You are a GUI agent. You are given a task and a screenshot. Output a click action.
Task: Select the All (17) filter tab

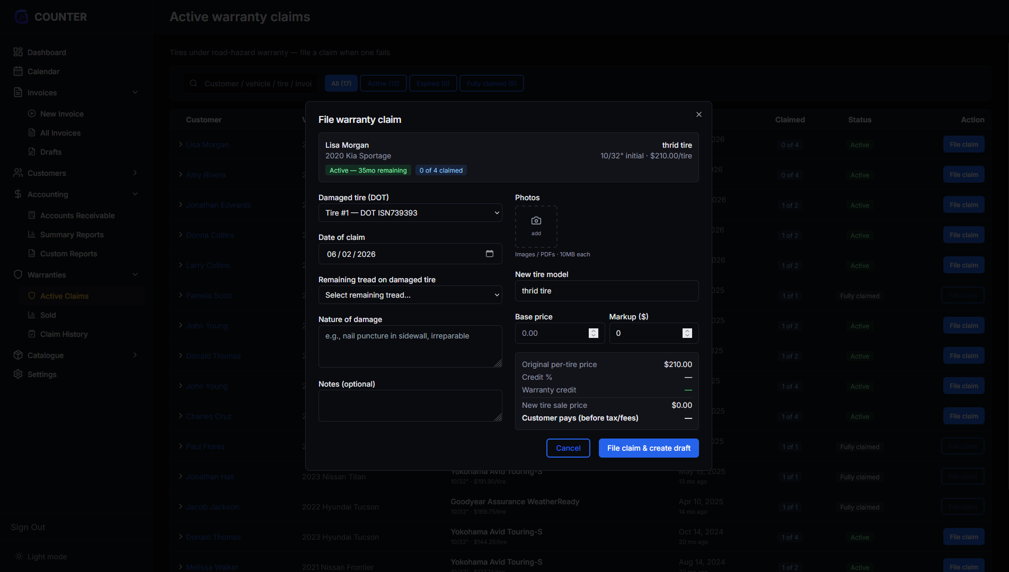(341, 83)
